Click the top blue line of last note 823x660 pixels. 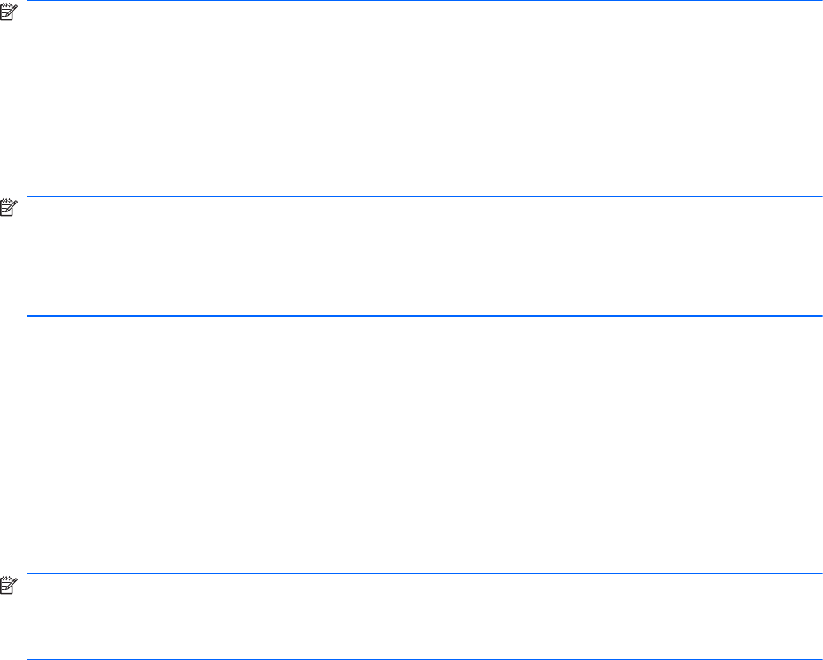tap(425, 574)
